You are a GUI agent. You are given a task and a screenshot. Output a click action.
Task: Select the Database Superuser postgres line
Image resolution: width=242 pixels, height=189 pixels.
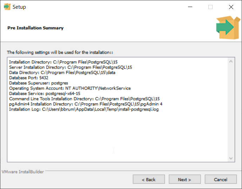36,83
